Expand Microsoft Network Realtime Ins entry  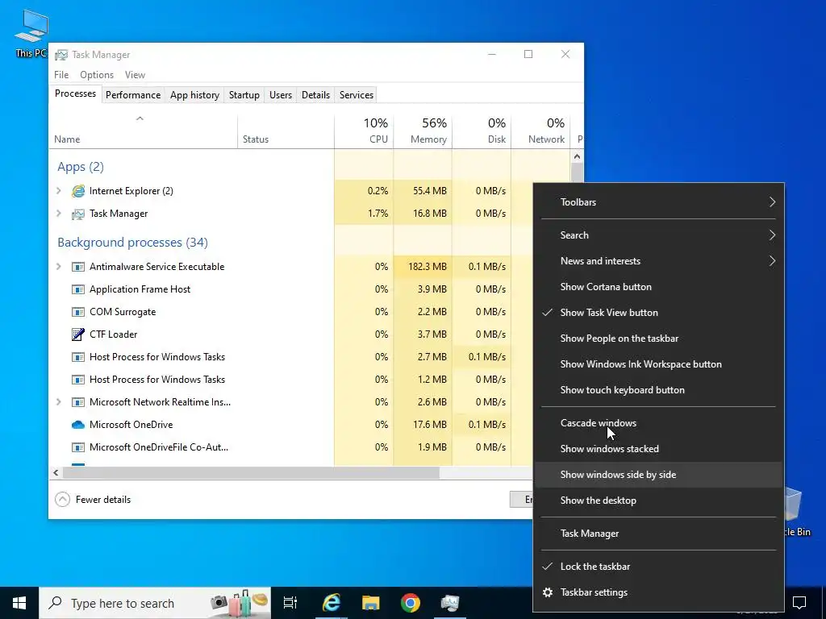(58, 402)
